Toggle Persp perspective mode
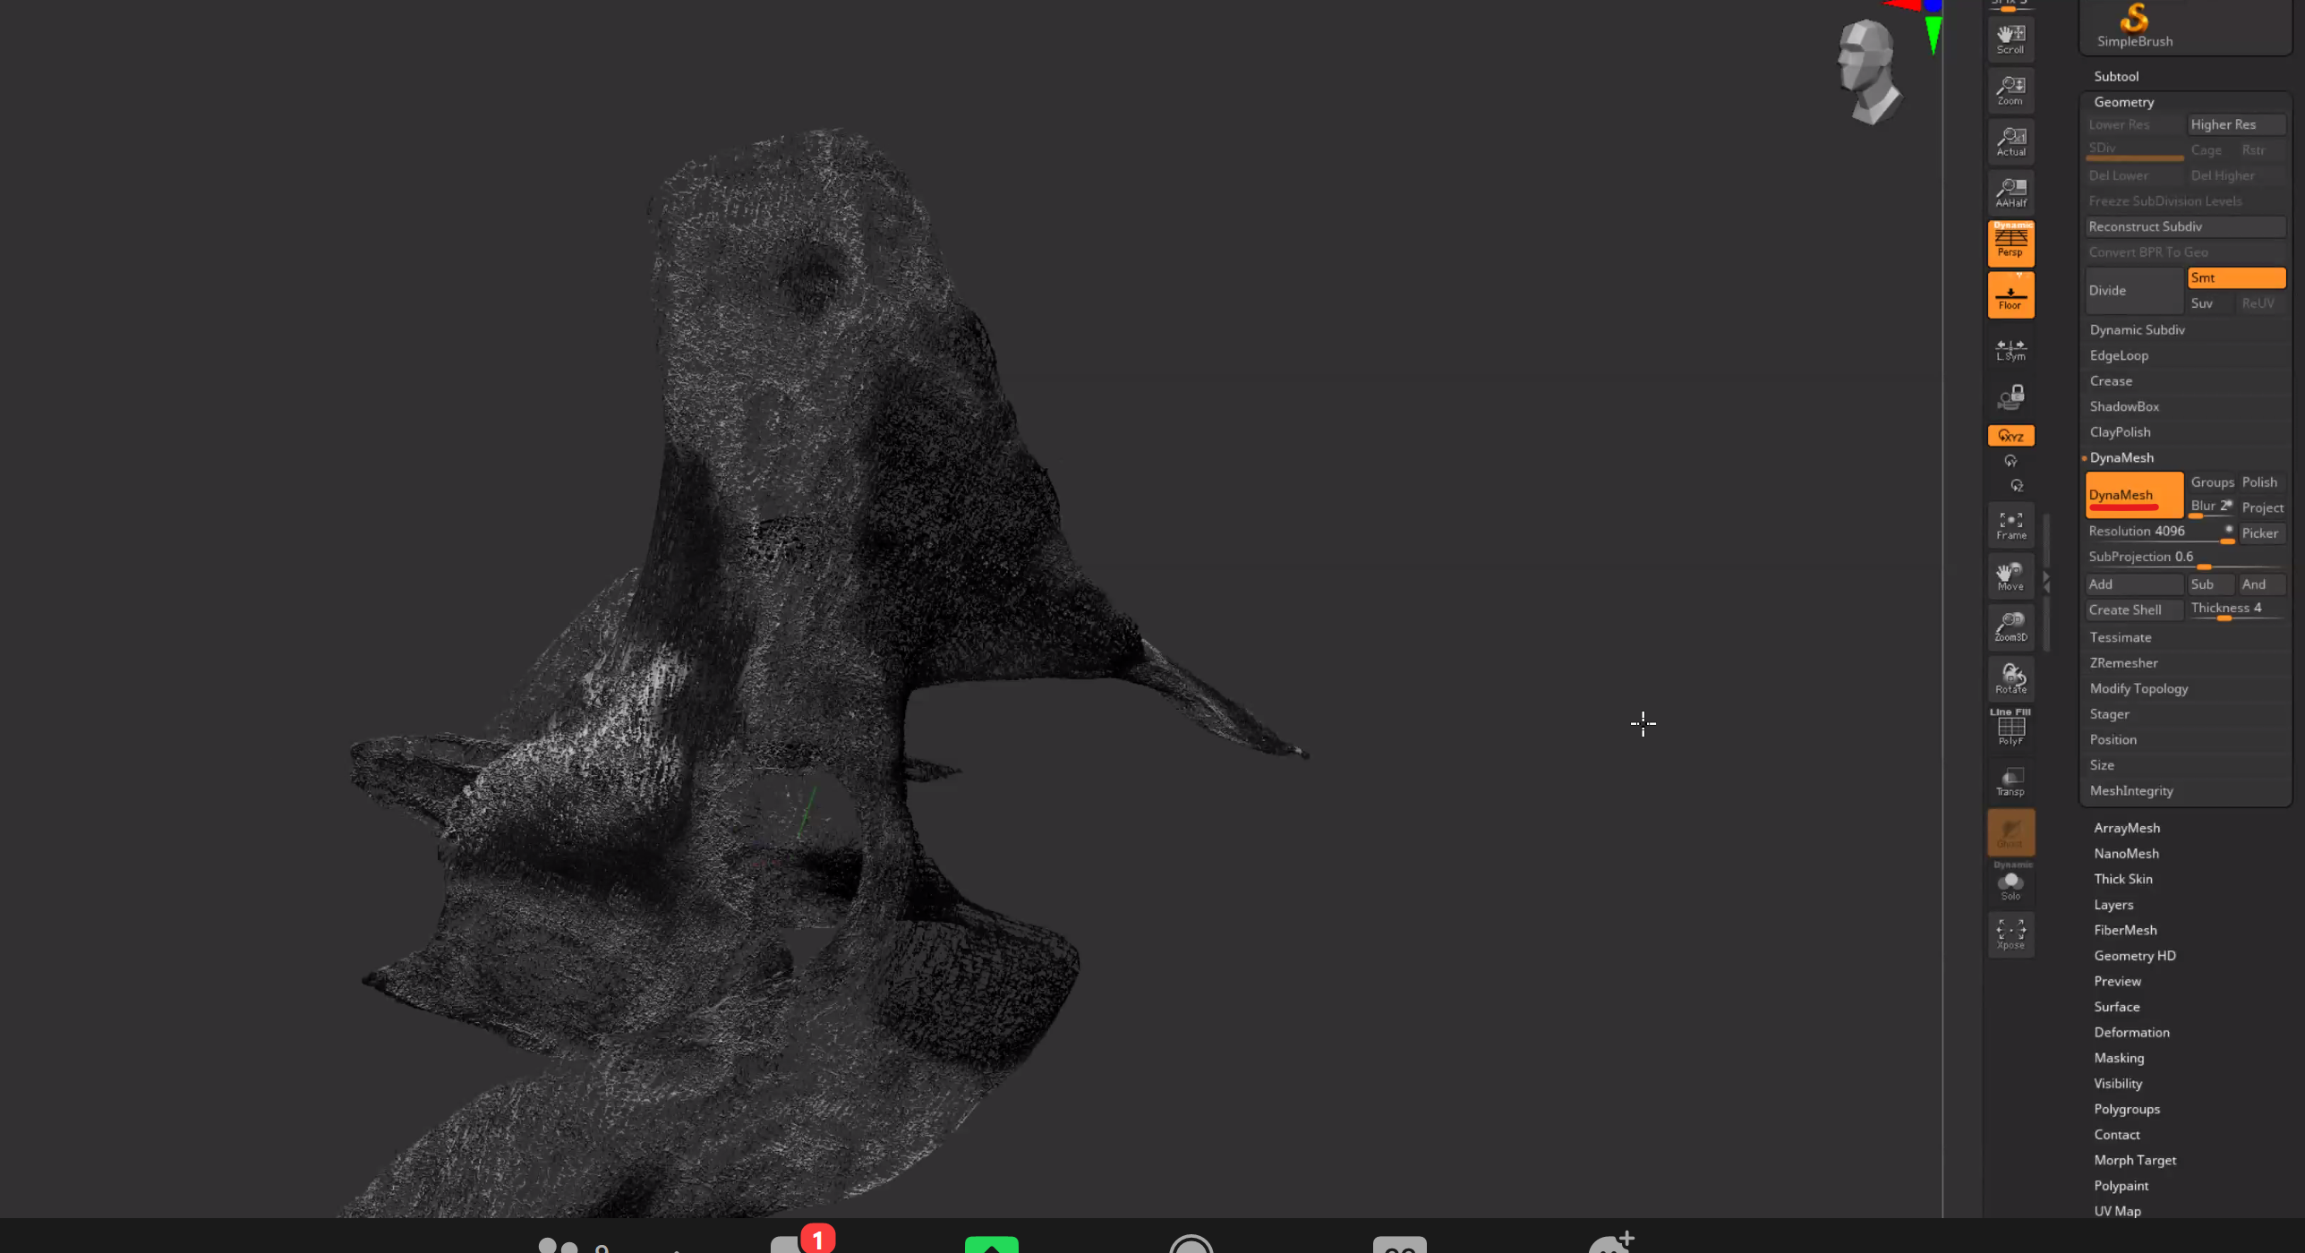Screen dimensions: 2305x1253 coord(2010,243)
